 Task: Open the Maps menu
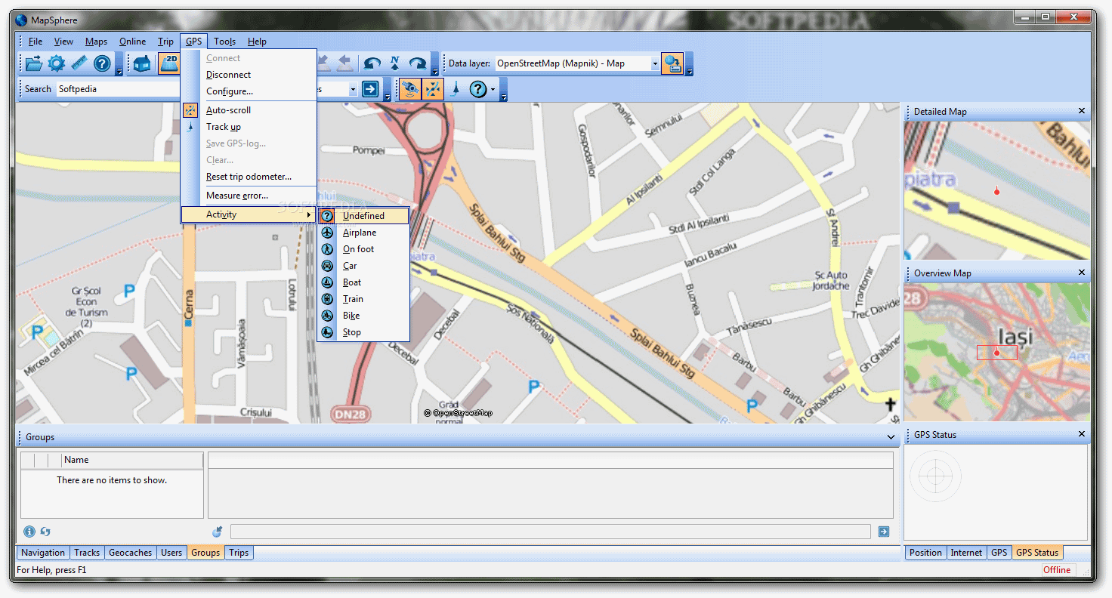click(x=96, y=42)
